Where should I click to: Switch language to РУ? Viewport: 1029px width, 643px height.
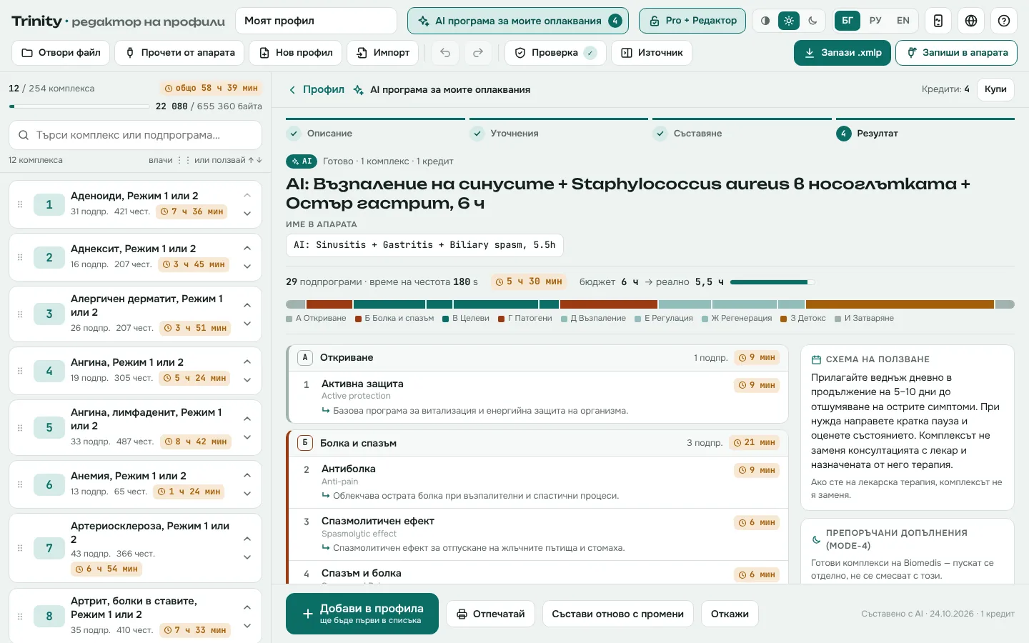(875, 21)
